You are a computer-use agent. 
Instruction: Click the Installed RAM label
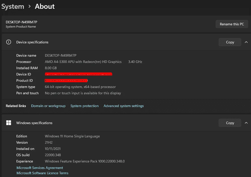tap(27, 68)
